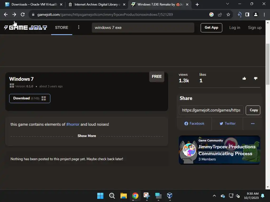This screenshot has height=202, width=270.
Task: Expand description with Show More
Action: point(87,136)
